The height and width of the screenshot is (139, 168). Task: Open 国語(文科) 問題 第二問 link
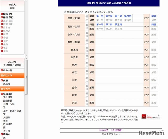109,16
